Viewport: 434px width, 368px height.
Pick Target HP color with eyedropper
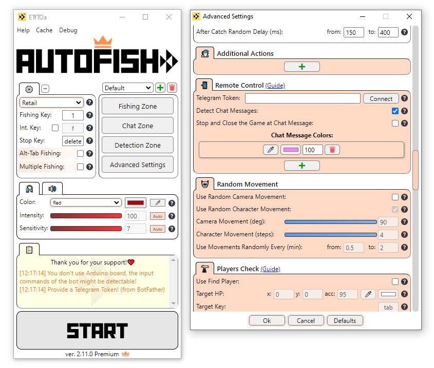[368, 294]
